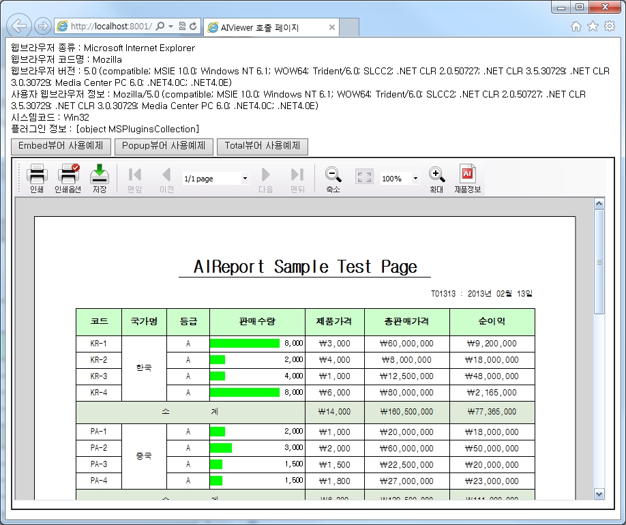Image resolution: width=626 pixels, height=525 pixels.
Task: Click the PA-1 code cell
Action: (99, 432)
